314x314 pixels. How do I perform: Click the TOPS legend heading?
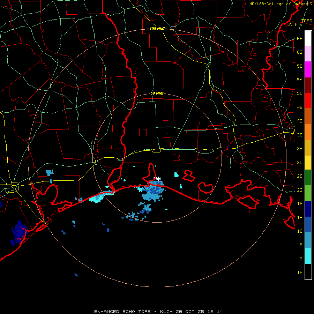coord(307,21)
